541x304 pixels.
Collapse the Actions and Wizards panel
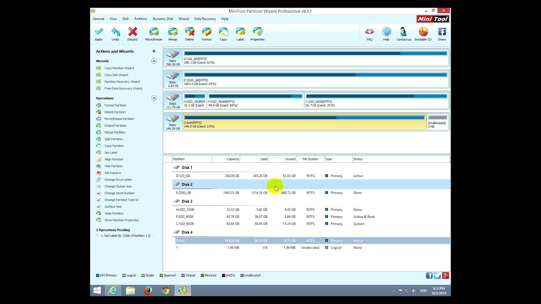pyautogui.click(x=154, y=51)
